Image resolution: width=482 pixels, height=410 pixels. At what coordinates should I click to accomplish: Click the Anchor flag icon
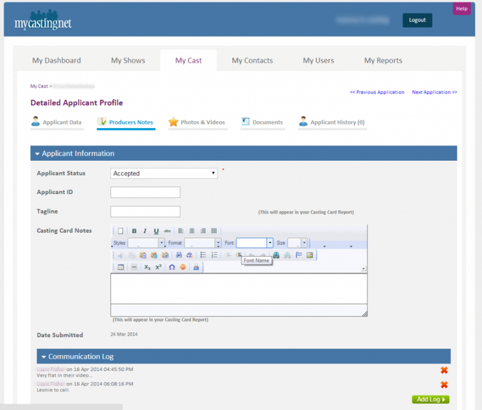pos(299,255)
